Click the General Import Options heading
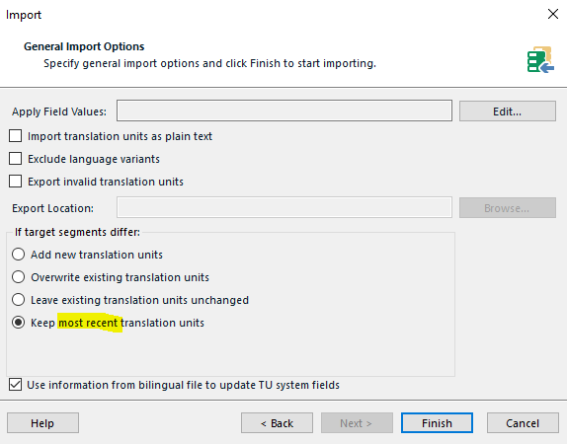Viewport: 567px width, 444px height. pyautogui.click(x=84, y=46)
